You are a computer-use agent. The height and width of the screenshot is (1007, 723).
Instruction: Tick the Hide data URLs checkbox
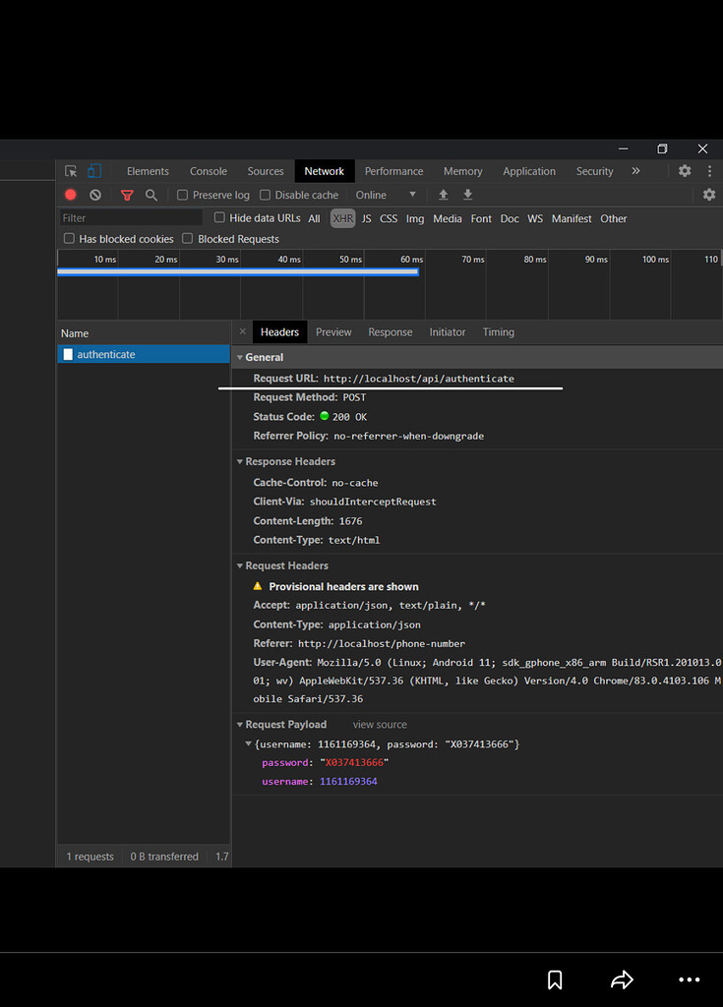[x=219, y=217]
